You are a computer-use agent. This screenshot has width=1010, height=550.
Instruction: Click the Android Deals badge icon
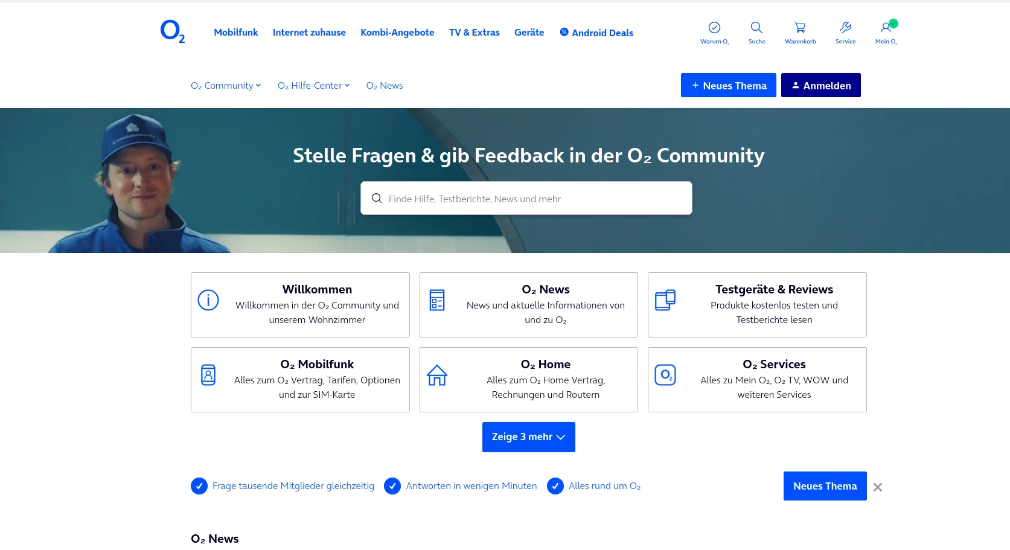[564, 32]
